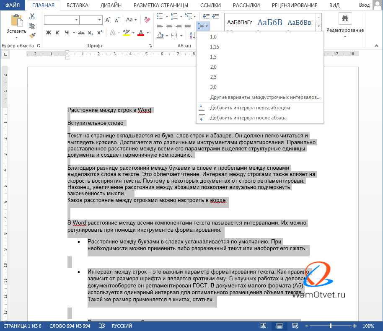Justify the text alignment

(188, 26)
